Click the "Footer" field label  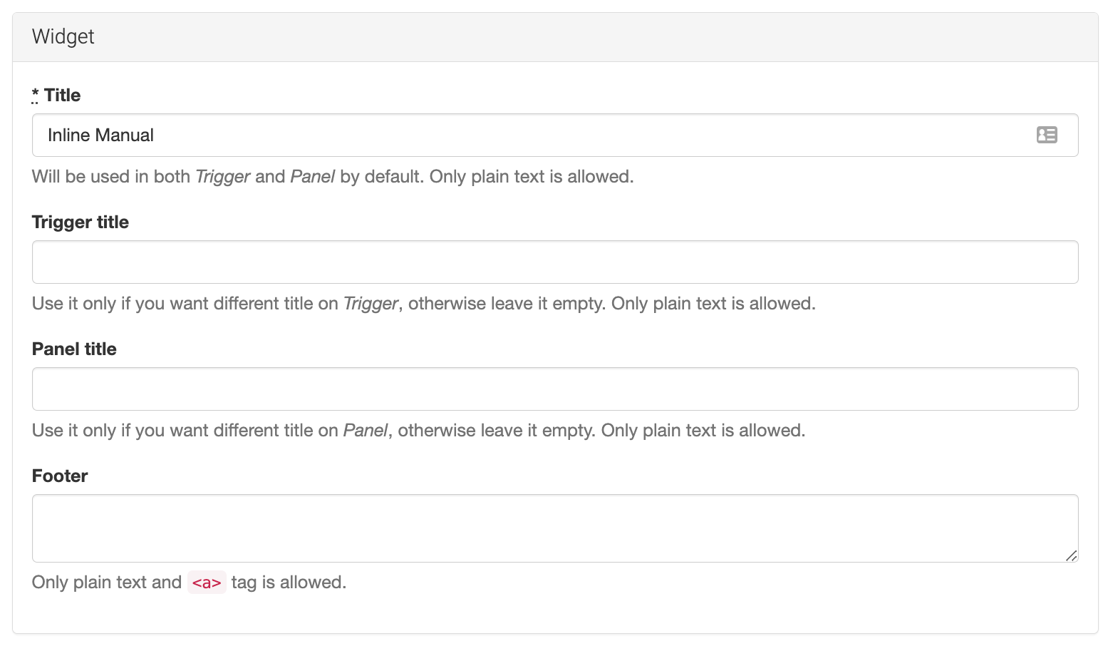[x=60, y=476]
